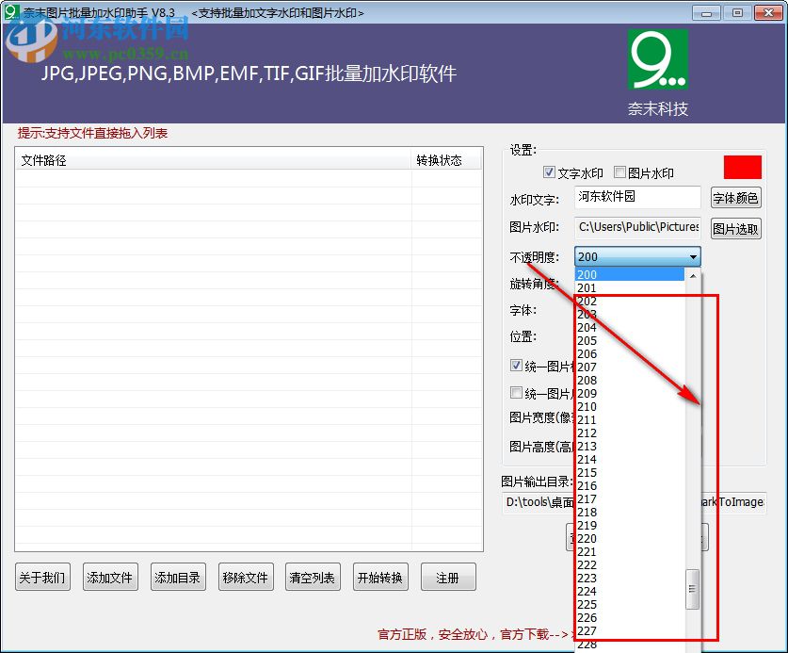Collapse the 不透明度 dropdown arrow
The image size is (788, 653).
coord(692,256)
